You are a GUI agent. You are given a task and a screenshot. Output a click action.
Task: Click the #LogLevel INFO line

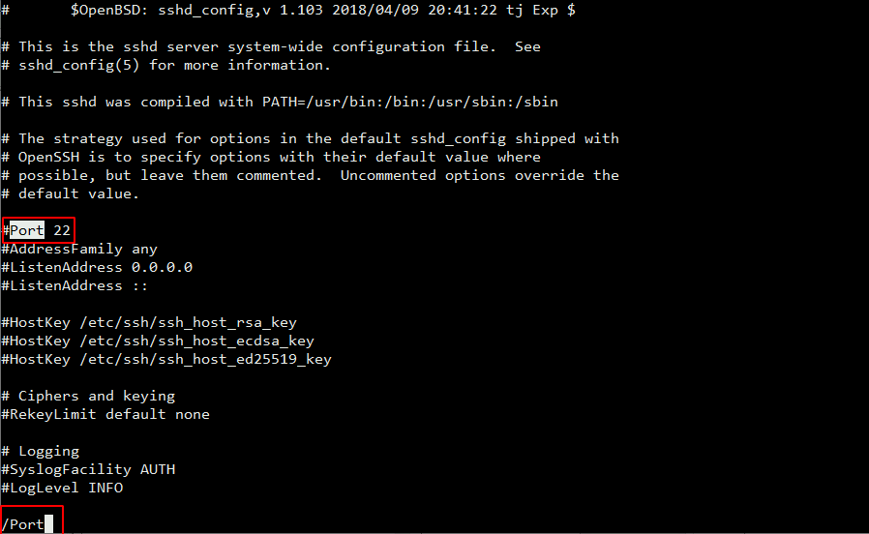coord(62,488)
